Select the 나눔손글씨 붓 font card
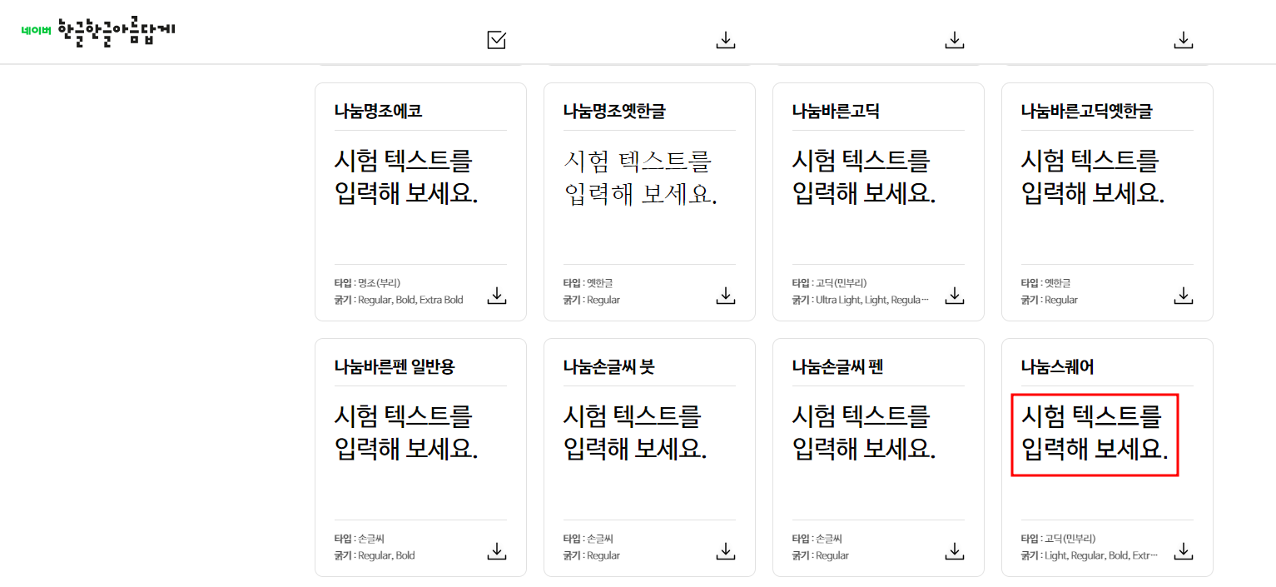This screenshot has height=587, width=1276. coord(649,455)
